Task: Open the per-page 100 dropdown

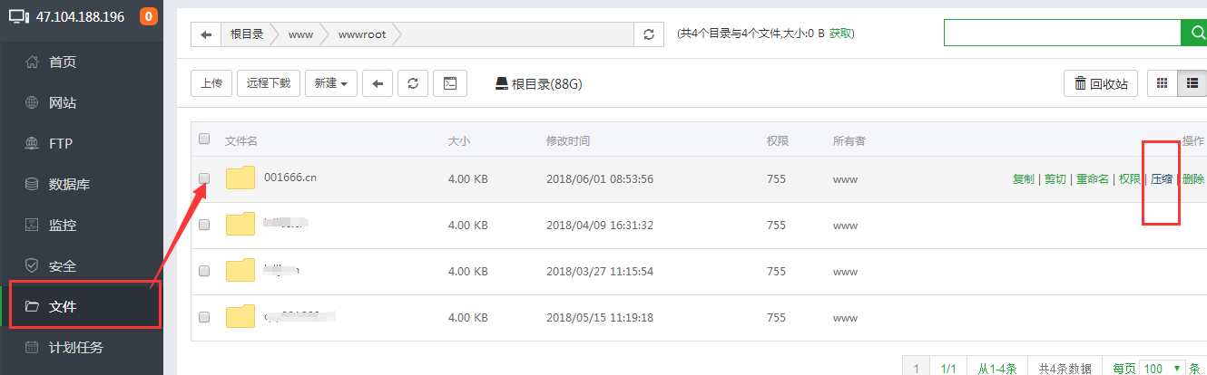Action: (1163, 368)
